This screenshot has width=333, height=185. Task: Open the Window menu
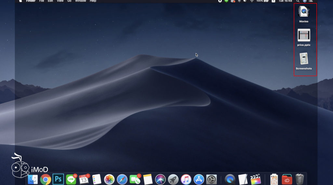point(81,1)
